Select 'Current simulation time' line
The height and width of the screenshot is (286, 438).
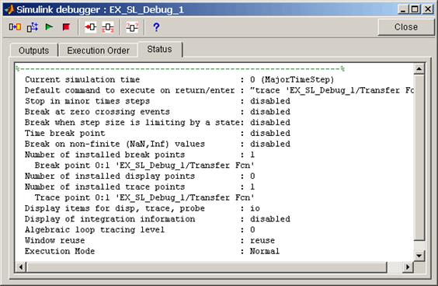coord(179,80)
